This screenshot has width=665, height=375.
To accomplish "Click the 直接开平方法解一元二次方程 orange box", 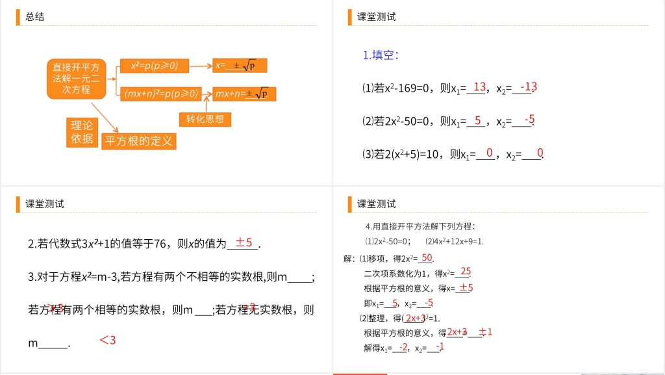I will click(x=77, y=79).
